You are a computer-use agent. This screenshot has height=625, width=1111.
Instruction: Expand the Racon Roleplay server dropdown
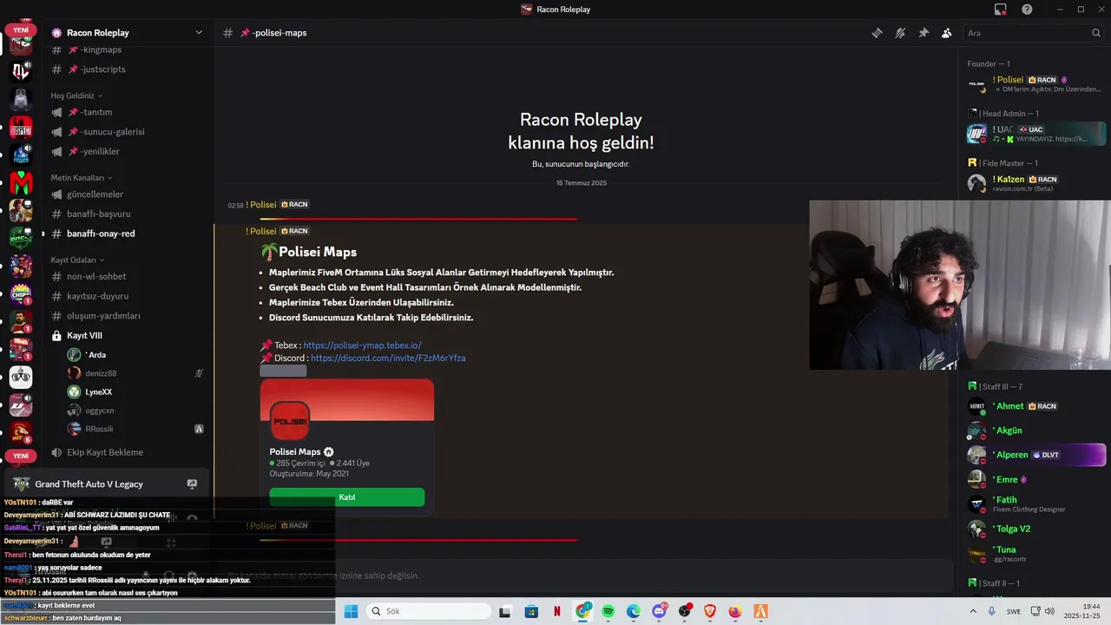(199, 32)
